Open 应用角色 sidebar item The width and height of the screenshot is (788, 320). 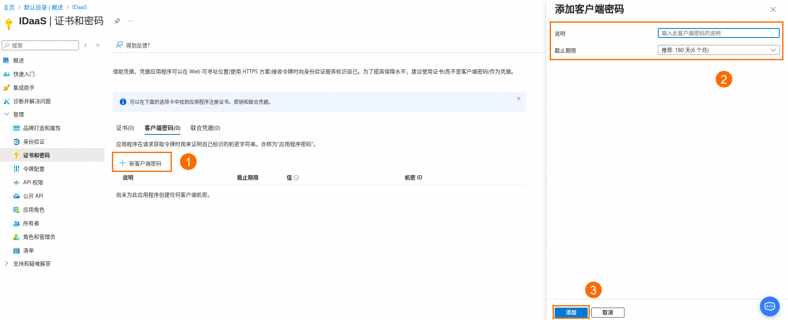pyautogui.click(x=34, y=210)
